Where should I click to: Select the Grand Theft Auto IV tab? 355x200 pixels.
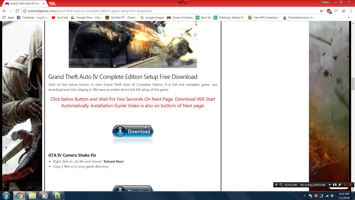[23, 3]
